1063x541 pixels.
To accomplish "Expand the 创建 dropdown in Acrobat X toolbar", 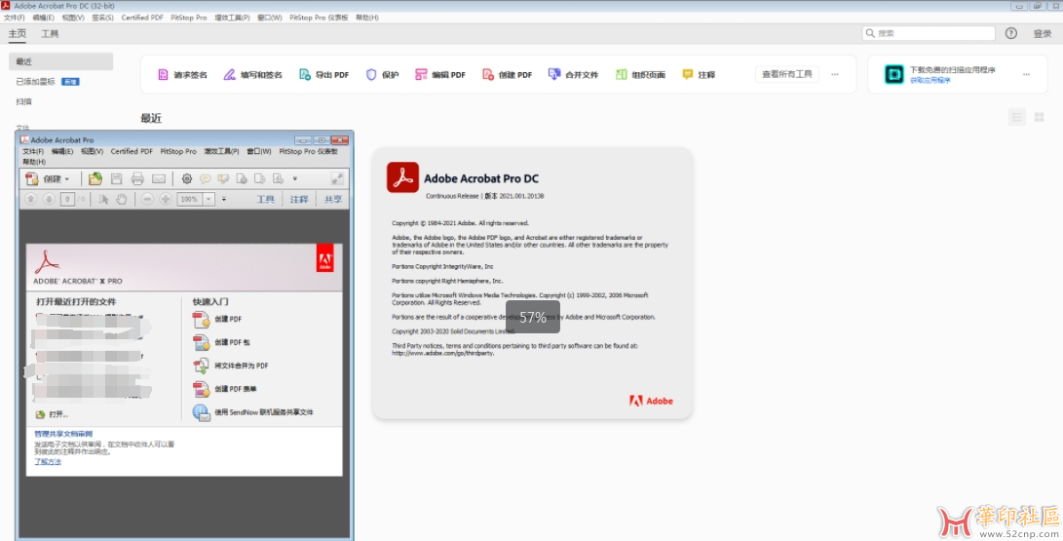I will click(66, 179).
